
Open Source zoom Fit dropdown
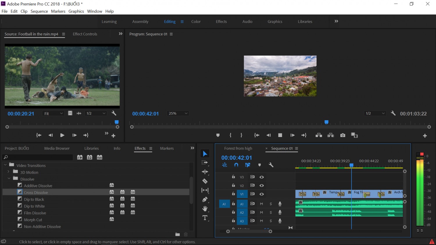[53, 113]
